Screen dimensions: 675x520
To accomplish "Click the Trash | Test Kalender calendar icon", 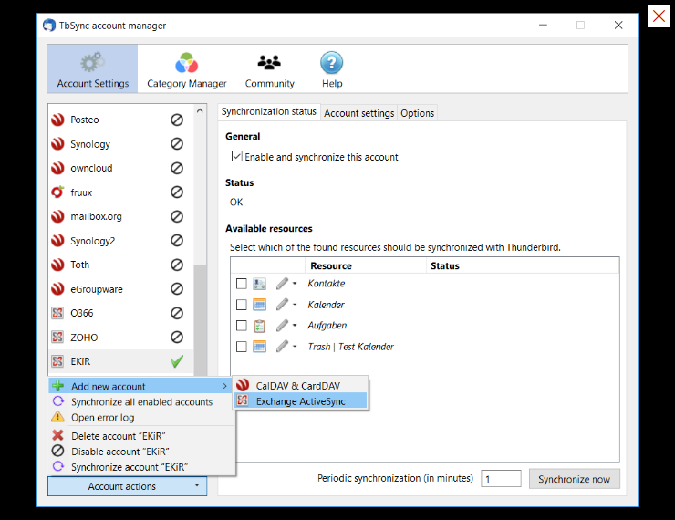I will 259,347.
